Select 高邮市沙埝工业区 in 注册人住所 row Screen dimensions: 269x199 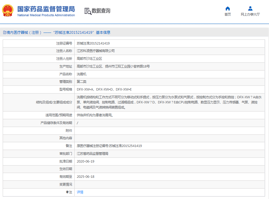(89, 59)
